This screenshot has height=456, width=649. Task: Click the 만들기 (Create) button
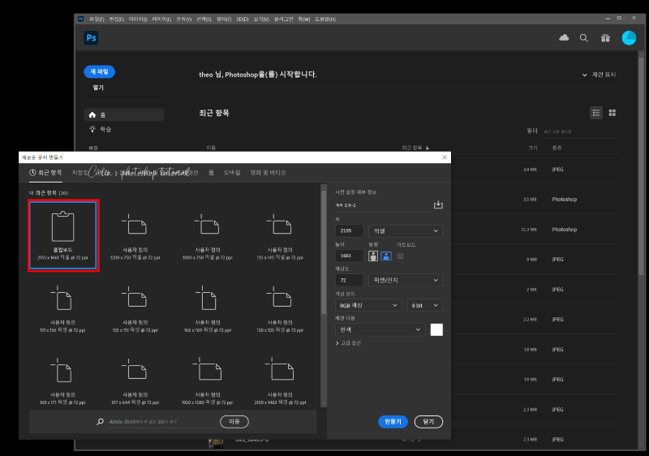click(x=393, y=422)
